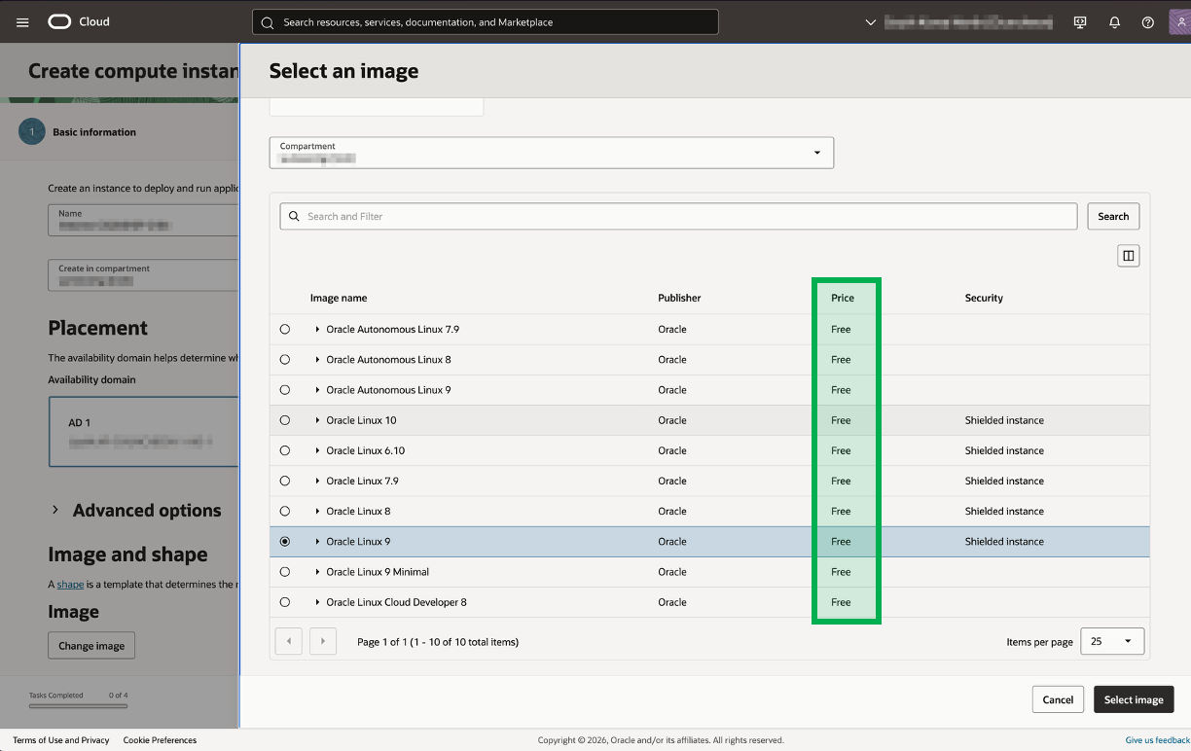This screenshot has height=751, width=1191.
Task: Click the magnifier icon in Search and Filter
Action: pos(294,216)
